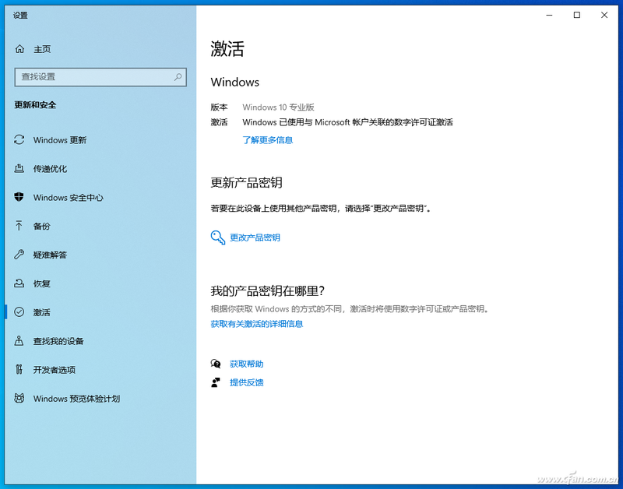This screenshot has width=623, height=489.
Task: Click the Windows 安全中心 shield icon
Action: (x=19, y=197)
